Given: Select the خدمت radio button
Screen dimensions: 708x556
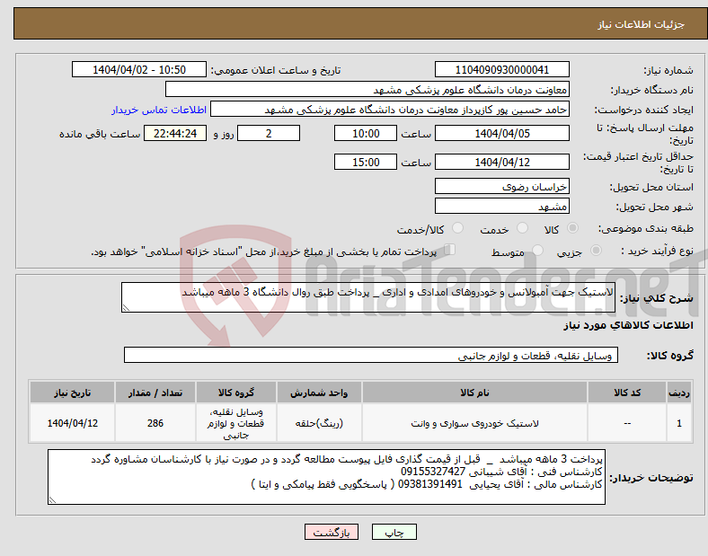Looking at the screenshot, I should tap(522, 228).
